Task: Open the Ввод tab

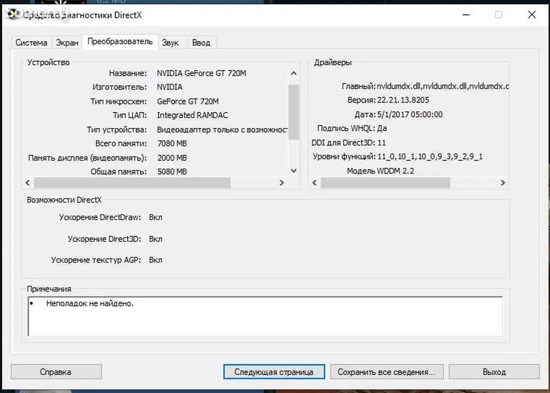Action: click(x=201, y=43)
